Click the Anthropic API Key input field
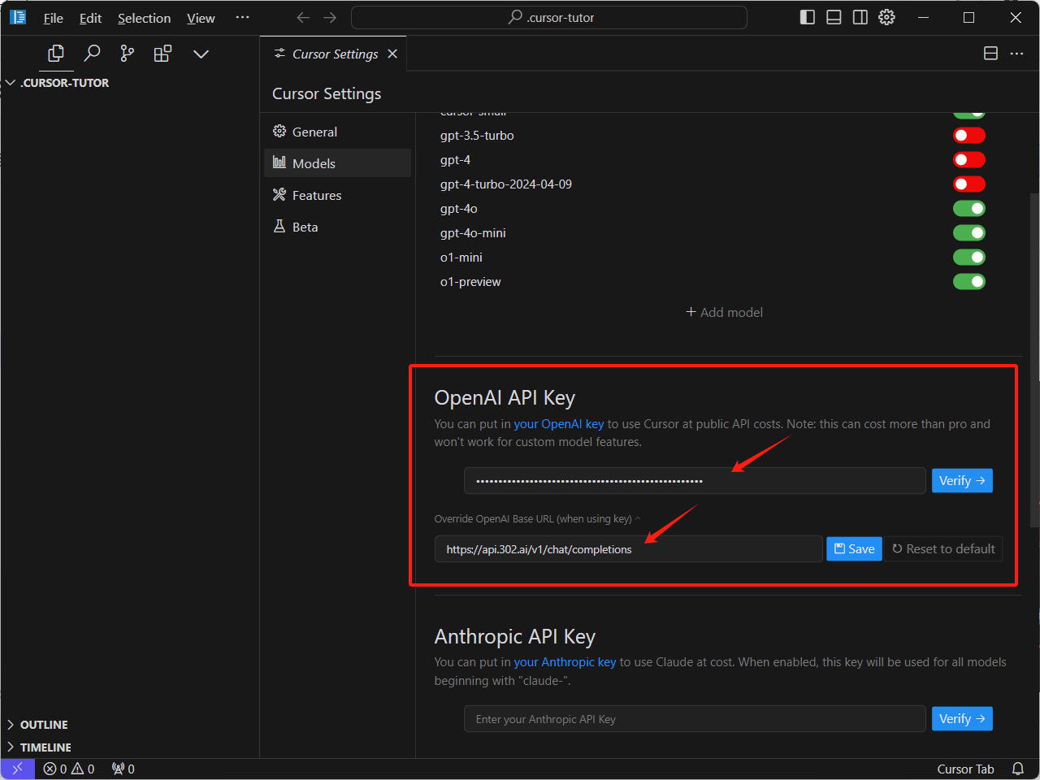 click(695, 718)
